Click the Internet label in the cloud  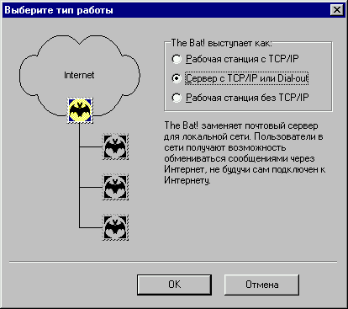[x=79, y=75]
